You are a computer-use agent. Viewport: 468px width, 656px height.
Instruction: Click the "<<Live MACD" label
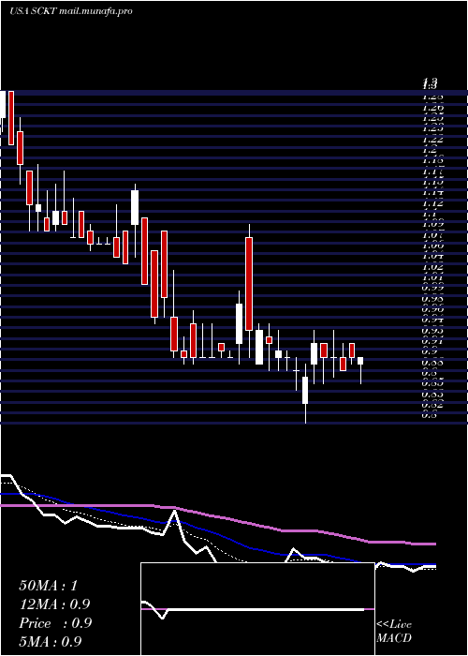pos(394,632)
